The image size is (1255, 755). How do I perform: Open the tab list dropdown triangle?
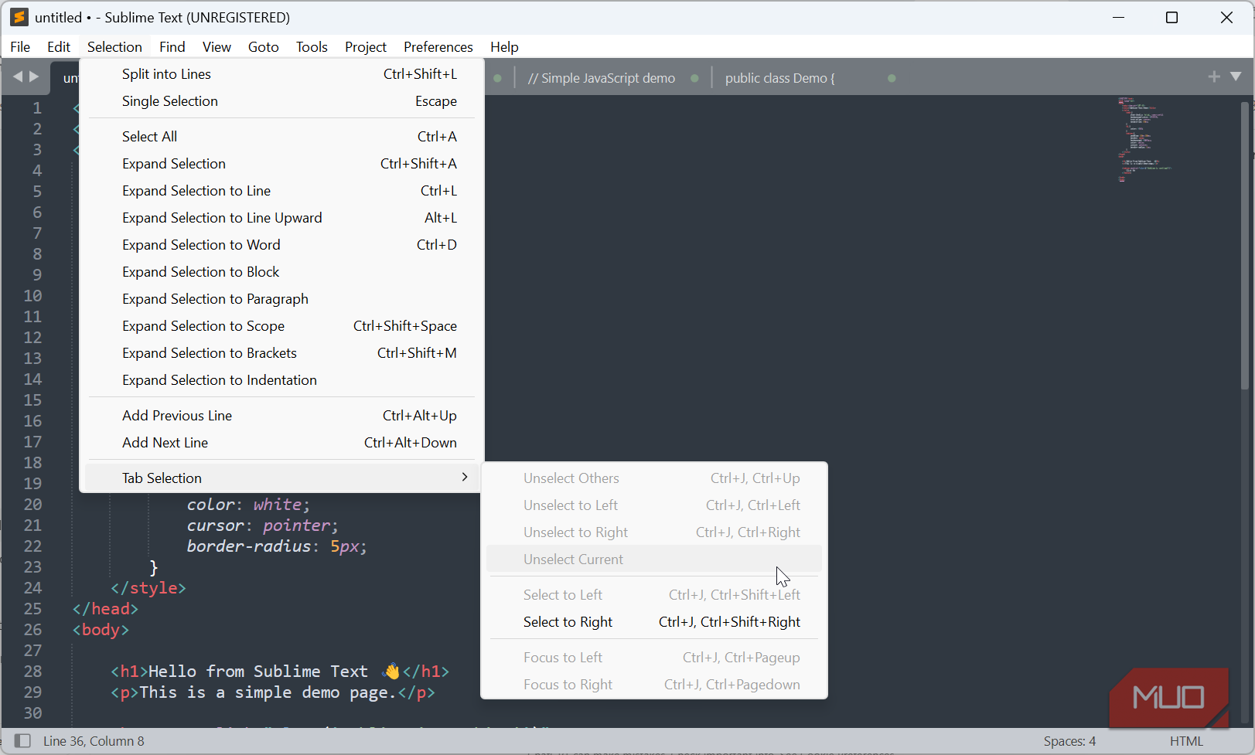click(x=1236, y=76)
